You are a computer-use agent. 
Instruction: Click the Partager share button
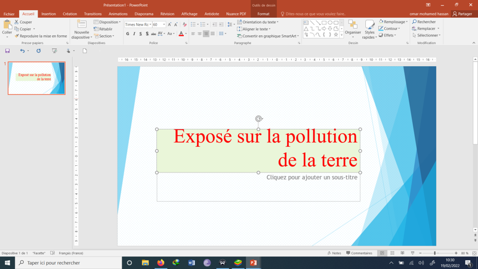coord(462,14)
